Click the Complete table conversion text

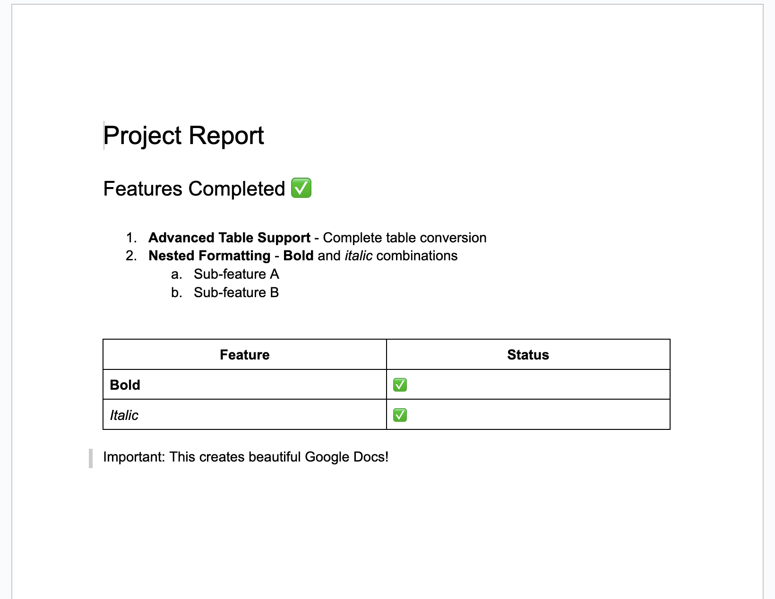coord(405,238)
